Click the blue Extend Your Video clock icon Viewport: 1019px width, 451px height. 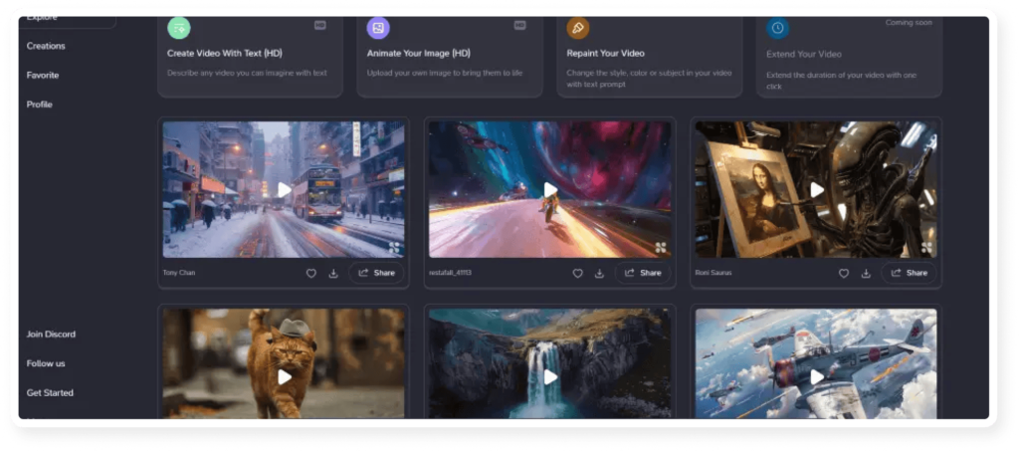[778, 28]
